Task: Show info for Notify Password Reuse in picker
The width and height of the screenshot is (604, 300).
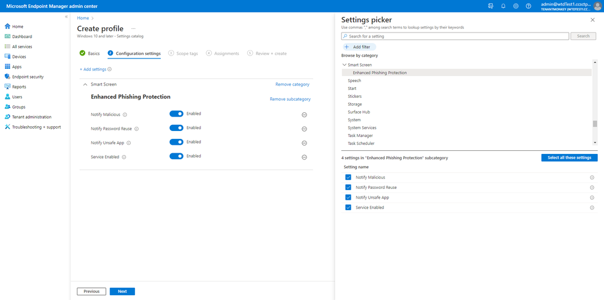Action: pyautogui.click(x=592, y=188)
